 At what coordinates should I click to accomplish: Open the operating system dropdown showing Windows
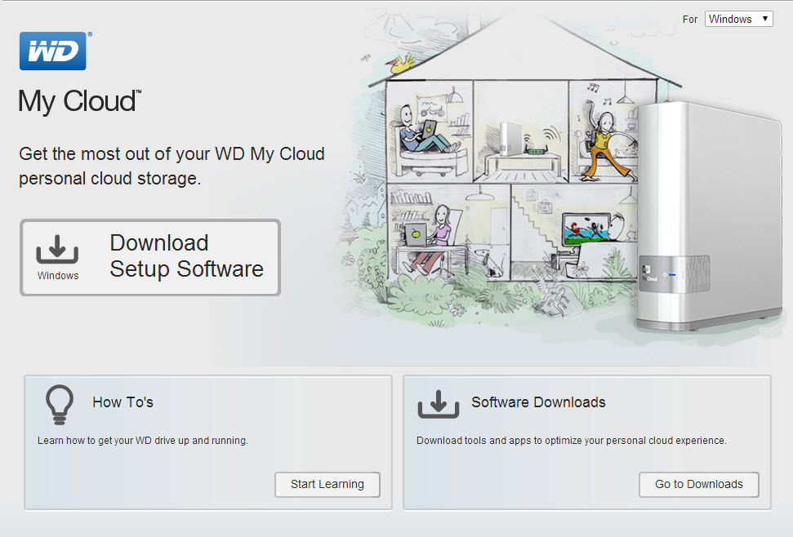(x=739, y=20)
